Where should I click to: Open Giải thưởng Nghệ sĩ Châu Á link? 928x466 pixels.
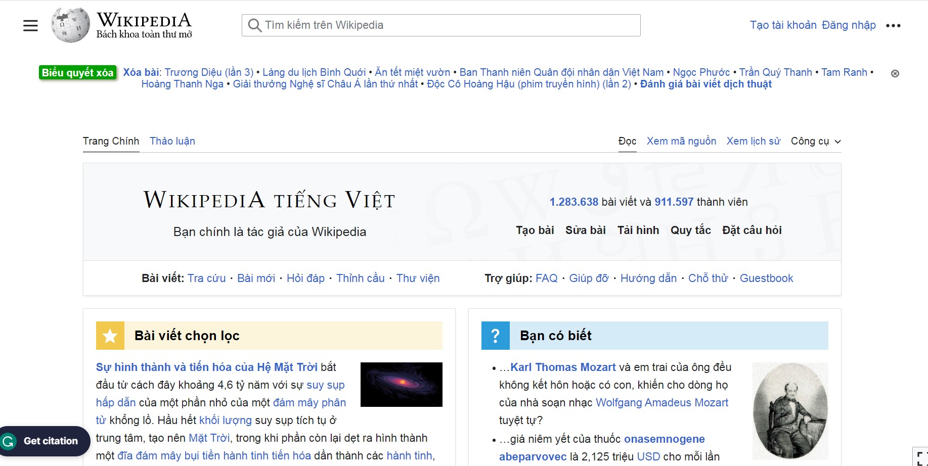325,84
